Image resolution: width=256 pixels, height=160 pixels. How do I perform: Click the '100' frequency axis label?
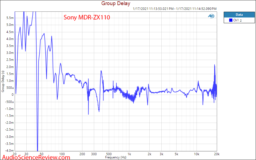[62, 154]
